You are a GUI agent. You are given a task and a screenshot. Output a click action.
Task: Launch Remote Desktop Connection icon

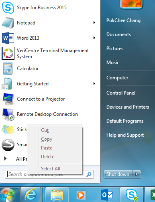coord(8,114)
